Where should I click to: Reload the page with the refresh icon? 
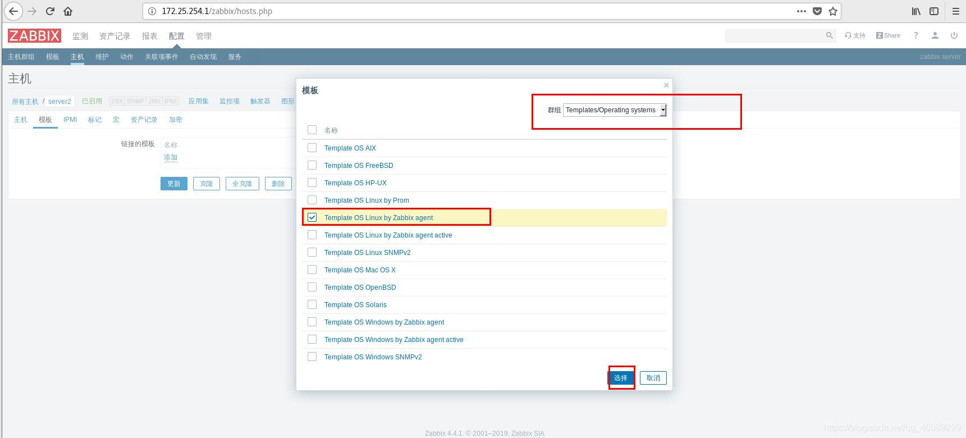pos(50,11)
